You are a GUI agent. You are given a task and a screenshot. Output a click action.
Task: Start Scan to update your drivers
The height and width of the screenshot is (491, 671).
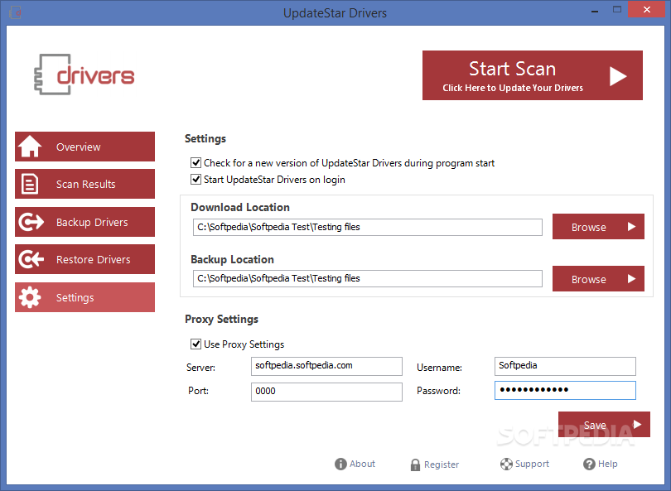pyautogui.click(x=533, y=75)
